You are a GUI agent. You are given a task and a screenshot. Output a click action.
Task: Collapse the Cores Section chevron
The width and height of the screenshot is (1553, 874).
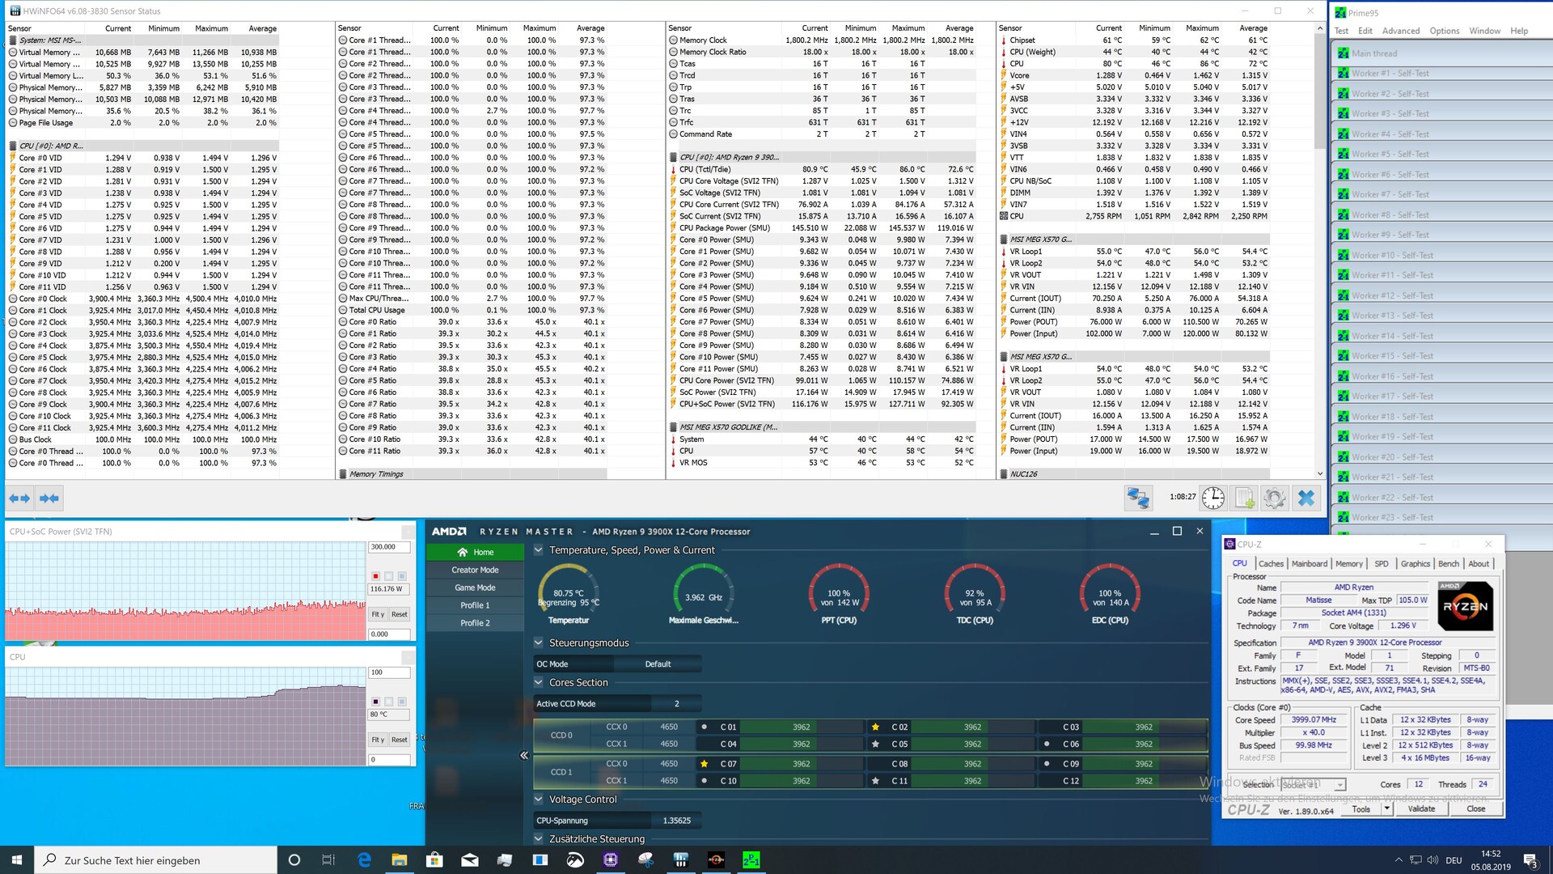point(539,682)
